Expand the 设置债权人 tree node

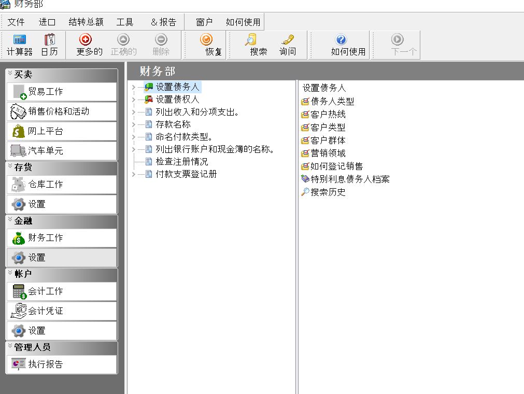(133, 100)
